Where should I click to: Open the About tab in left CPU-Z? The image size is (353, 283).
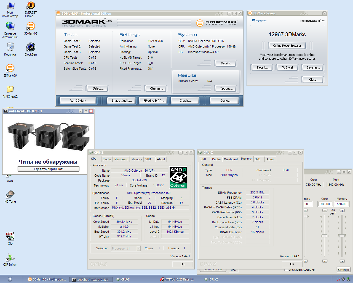coord(161,159)
